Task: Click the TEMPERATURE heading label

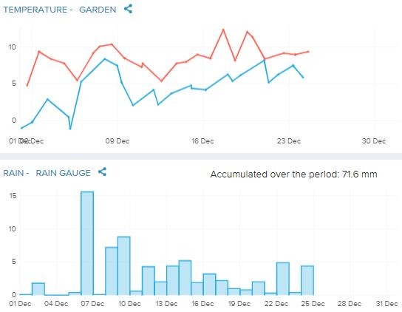Action: coord(35,10)
